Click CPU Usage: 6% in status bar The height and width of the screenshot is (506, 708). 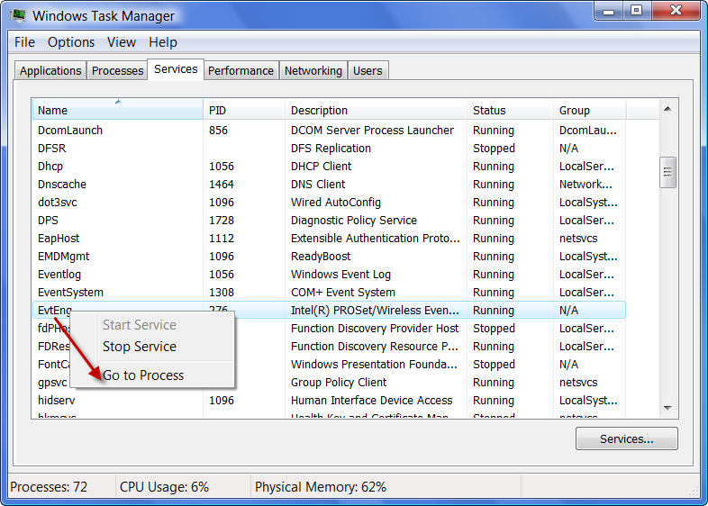tap(164, 487)
